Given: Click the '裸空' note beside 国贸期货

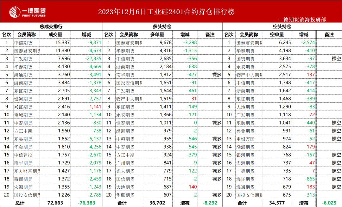Looking at the screenshot, I should tap(336, 58).
